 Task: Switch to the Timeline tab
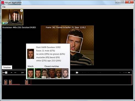click(x=7, y=68)
